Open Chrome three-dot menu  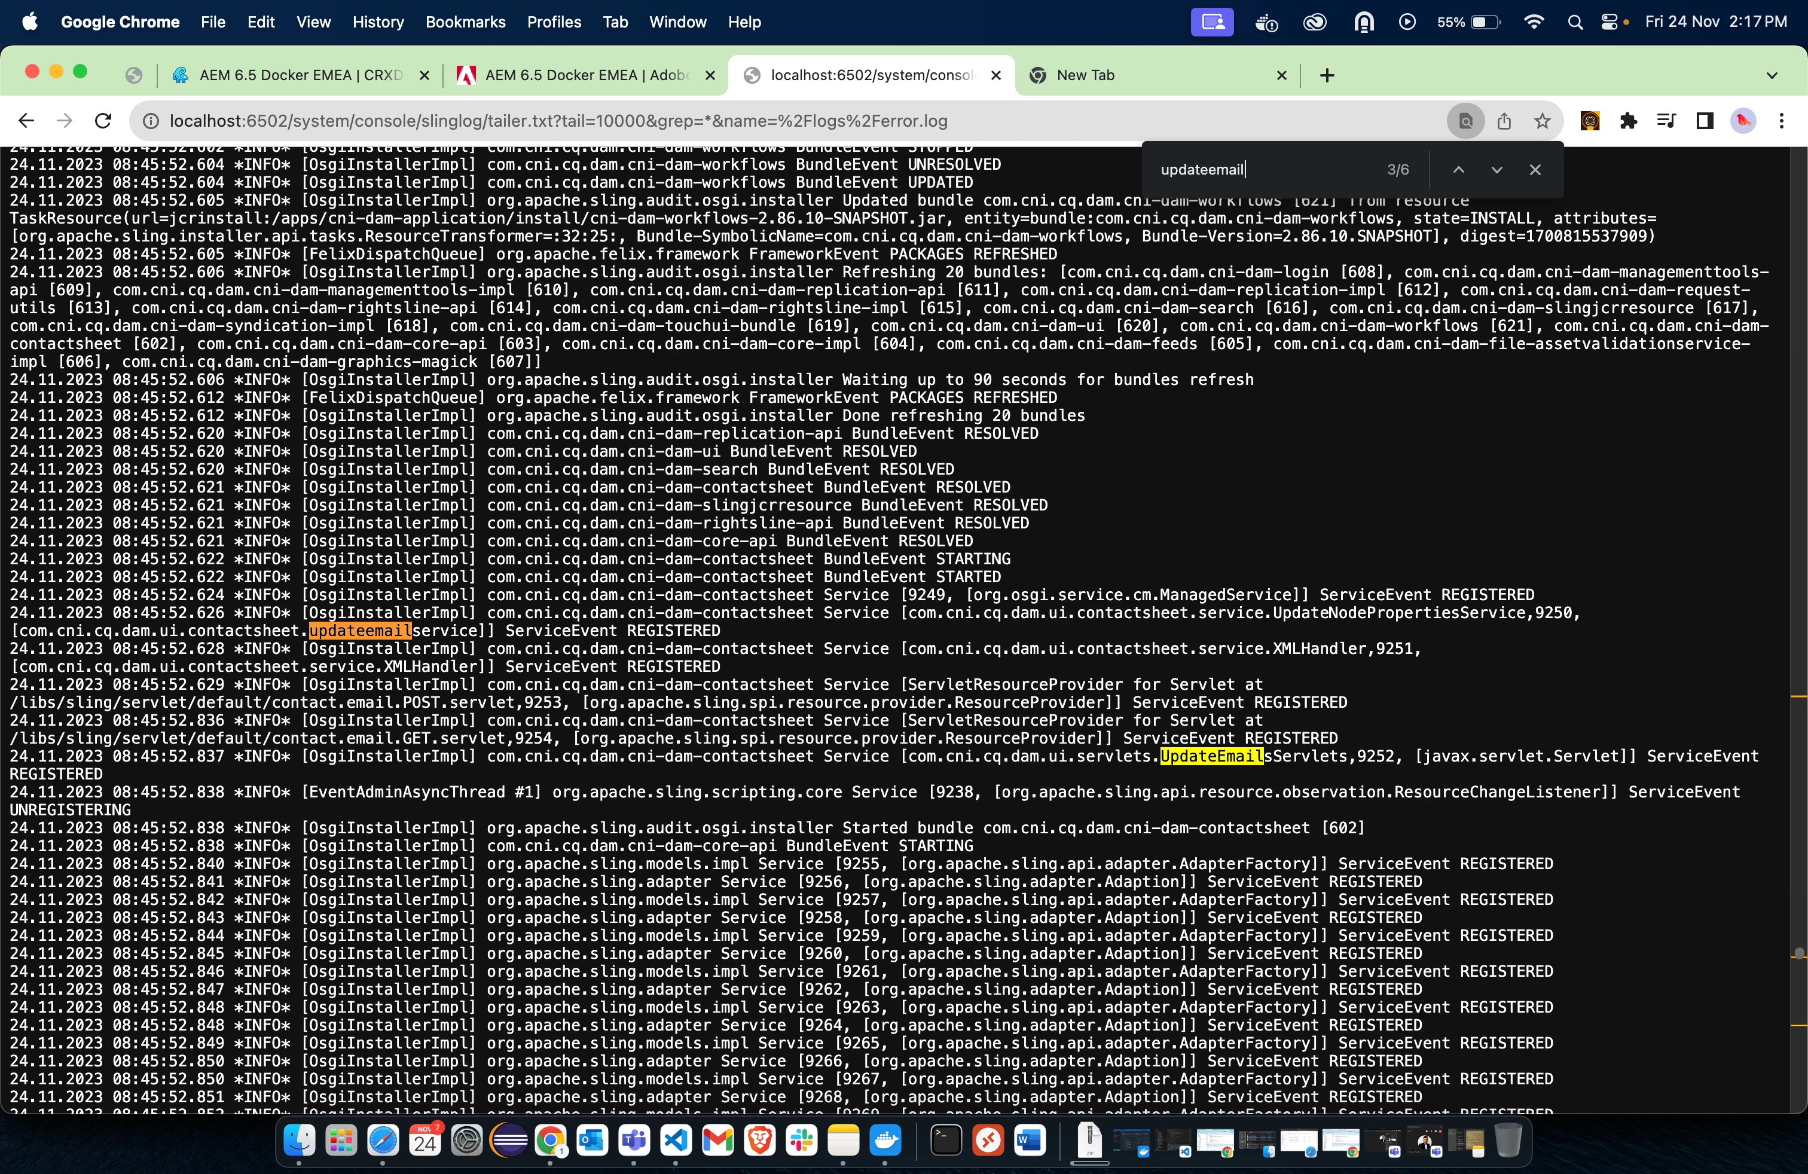click(x=1782, y=121)
